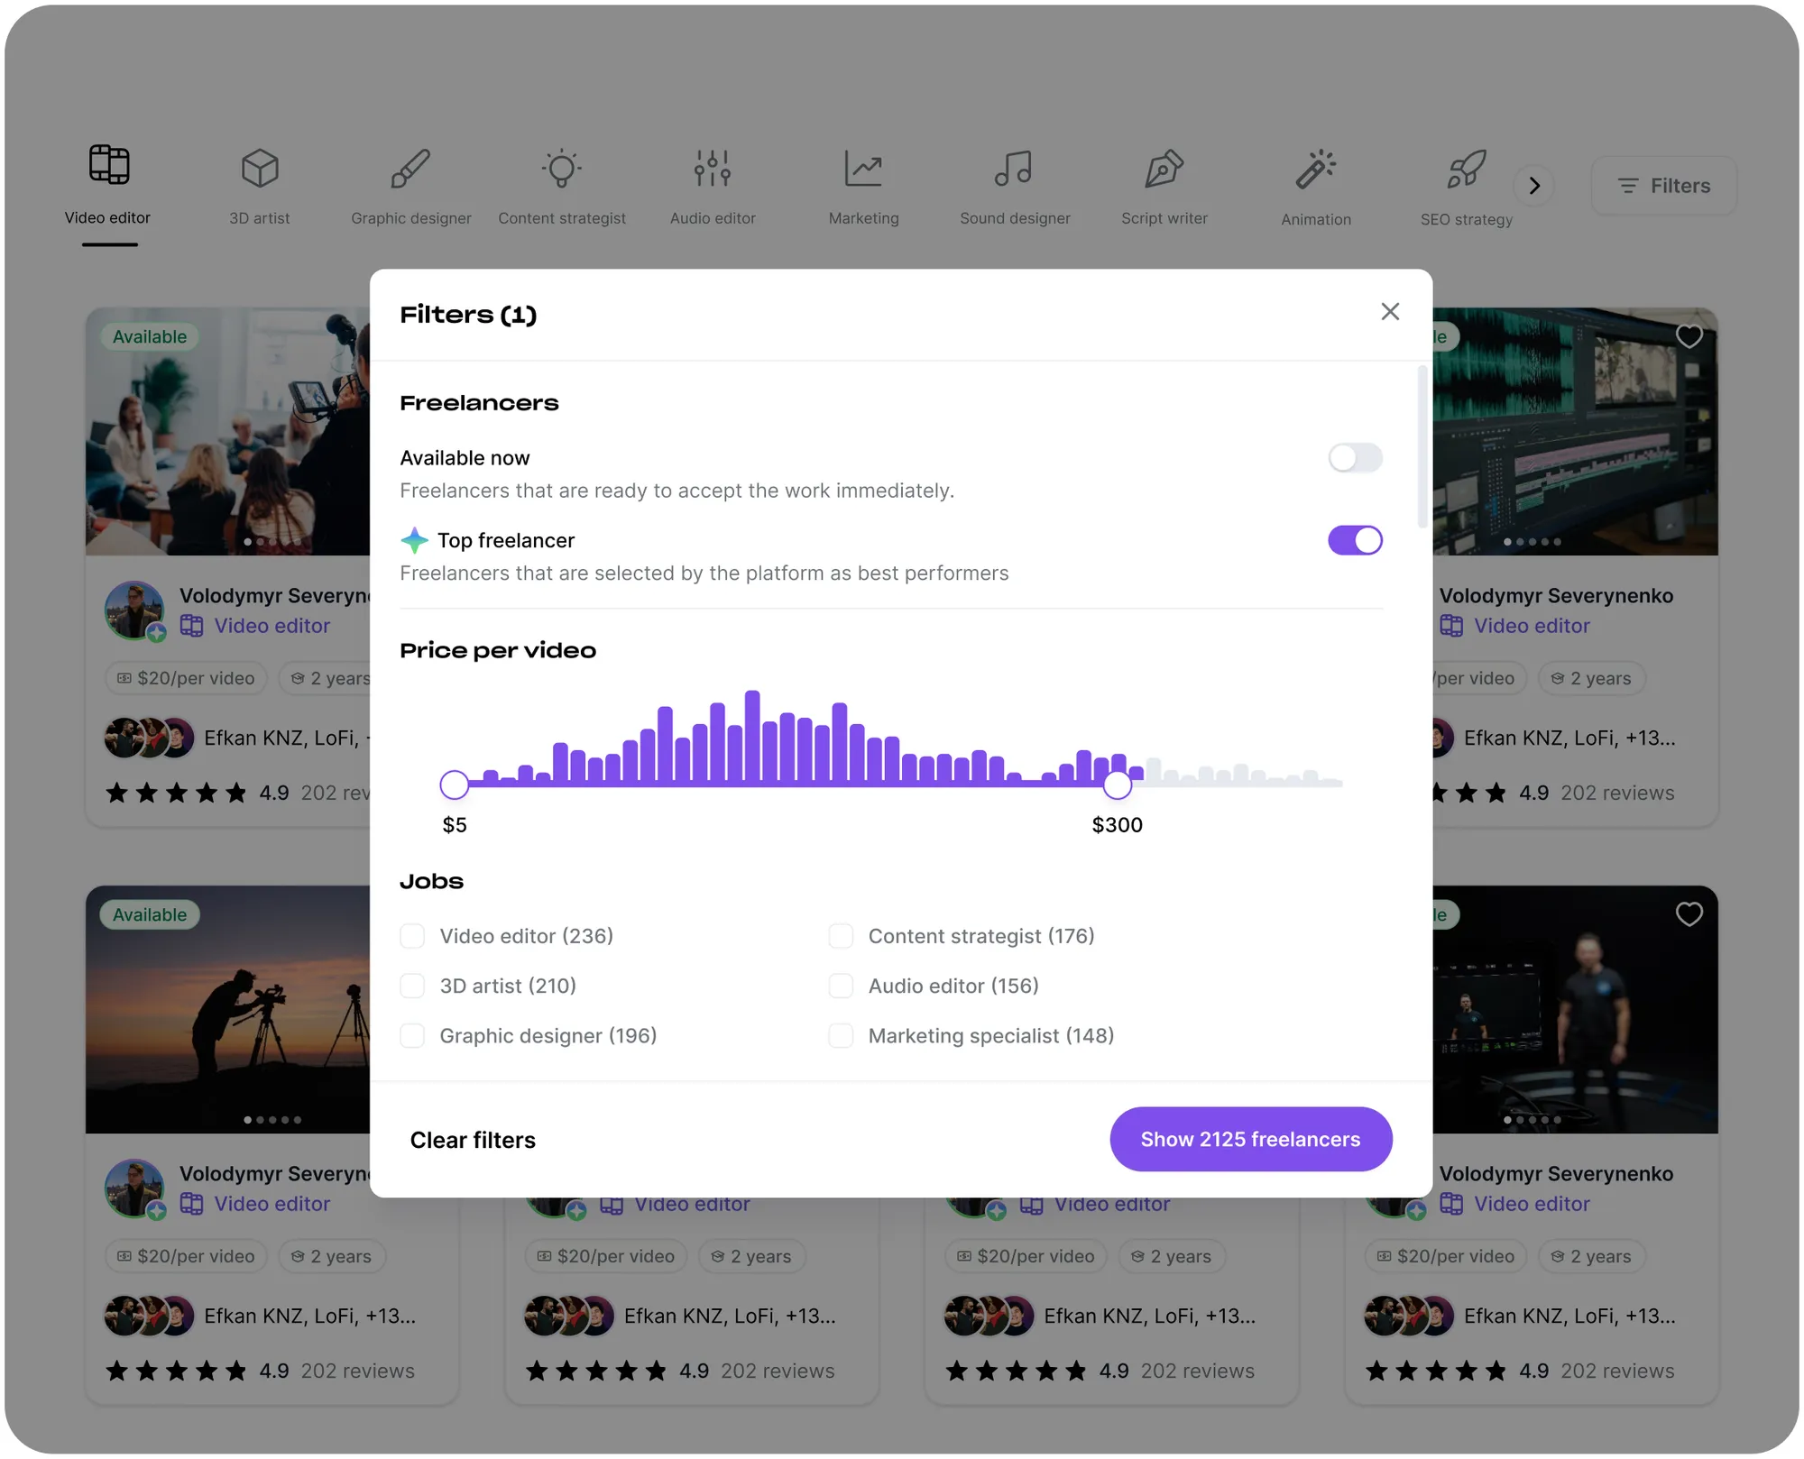Viewport: 1804px width, 1459px height.
Task: Select the SEO strategy rocket icon
Action: pos(1466,169)
